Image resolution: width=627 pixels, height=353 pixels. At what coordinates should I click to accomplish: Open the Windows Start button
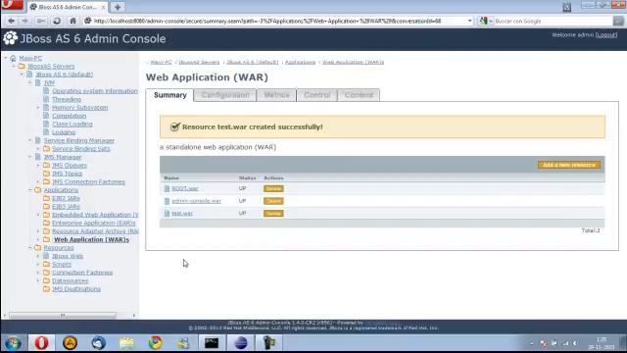click(13, 343)
